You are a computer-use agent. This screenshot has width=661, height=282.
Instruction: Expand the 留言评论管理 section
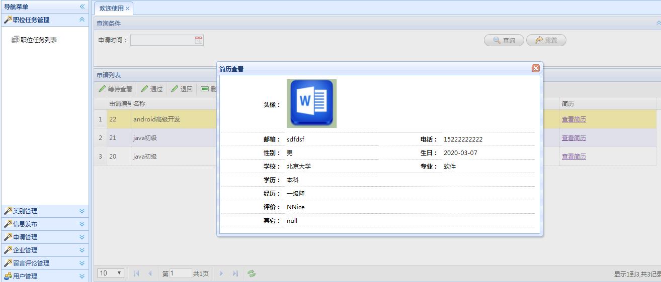pos(82,263)
